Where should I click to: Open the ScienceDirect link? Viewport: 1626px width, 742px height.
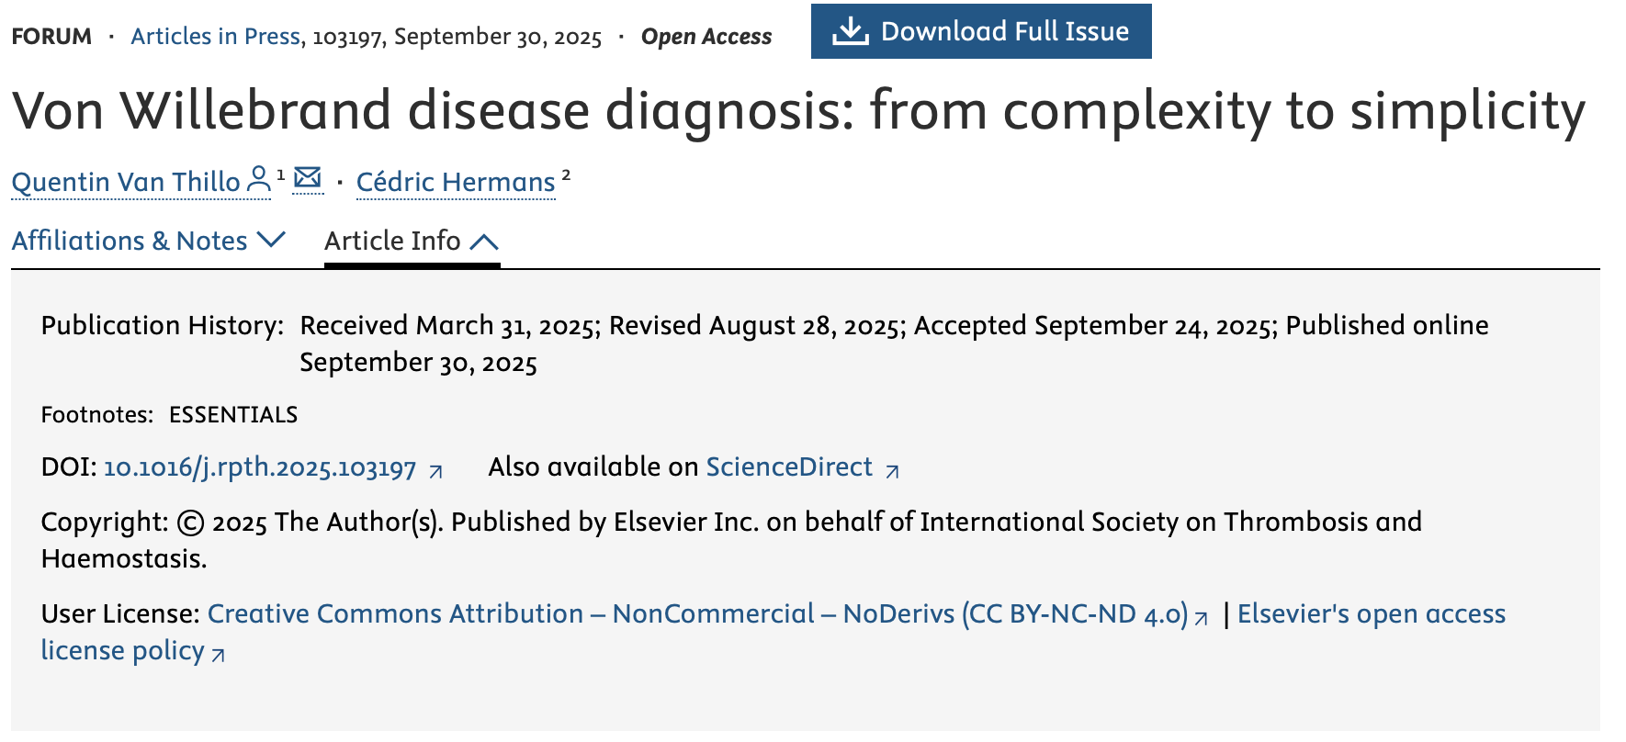pos(789,467)
